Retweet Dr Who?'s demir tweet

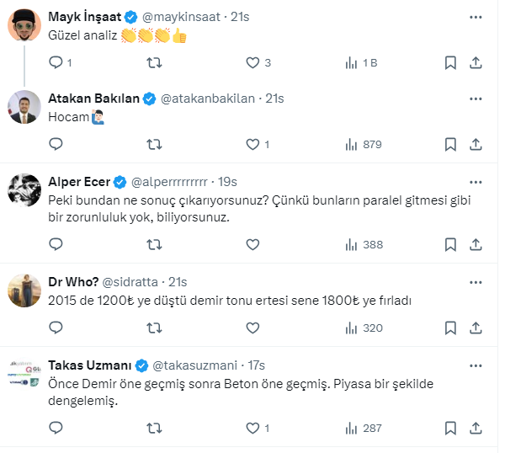pos(155,328)
